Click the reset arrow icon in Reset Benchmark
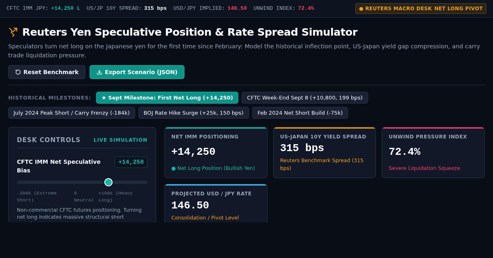 18,72
